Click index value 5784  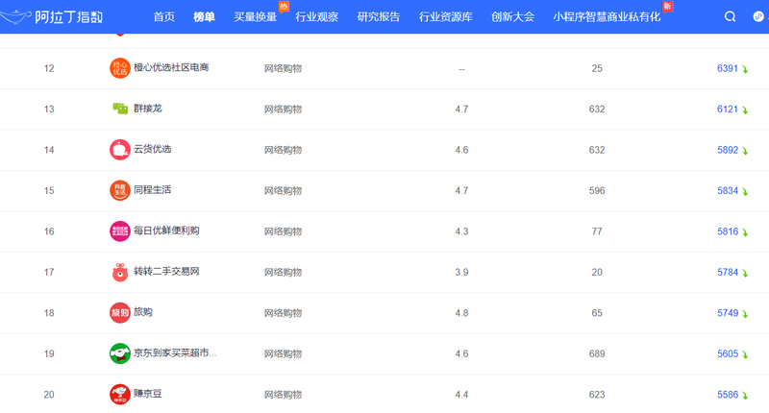(728, 272)
